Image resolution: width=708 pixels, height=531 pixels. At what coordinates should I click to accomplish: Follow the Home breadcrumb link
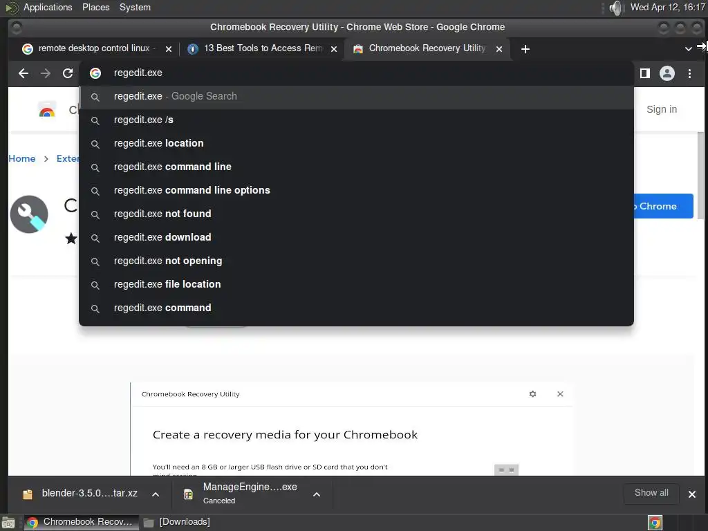(22, 158)
